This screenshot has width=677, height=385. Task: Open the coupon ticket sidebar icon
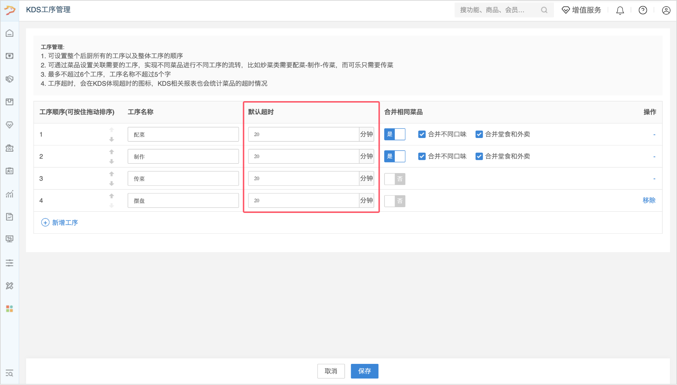click(10, 148)
